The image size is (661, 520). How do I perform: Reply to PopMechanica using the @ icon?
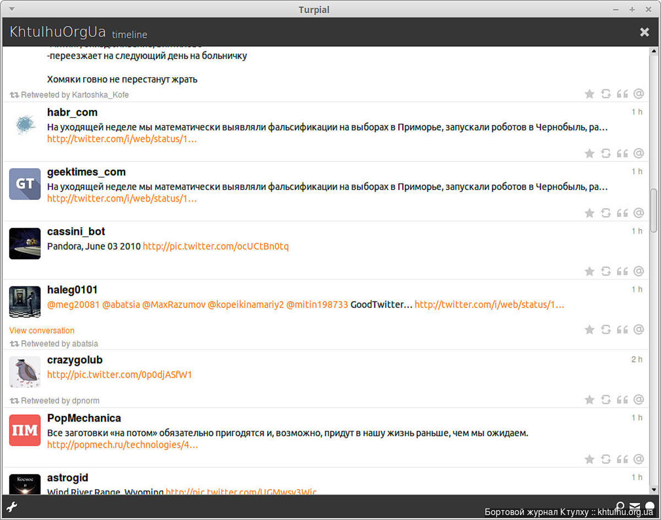639,459
